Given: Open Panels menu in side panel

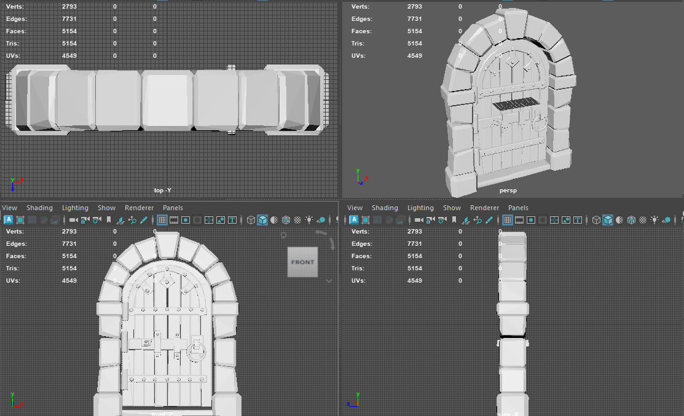Looking at the screenshot, I should [518, 208].
